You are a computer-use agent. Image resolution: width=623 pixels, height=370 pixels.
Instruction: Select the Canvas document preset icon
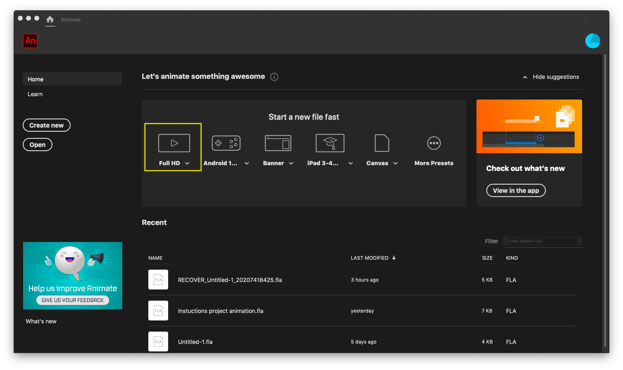point(382,143)
